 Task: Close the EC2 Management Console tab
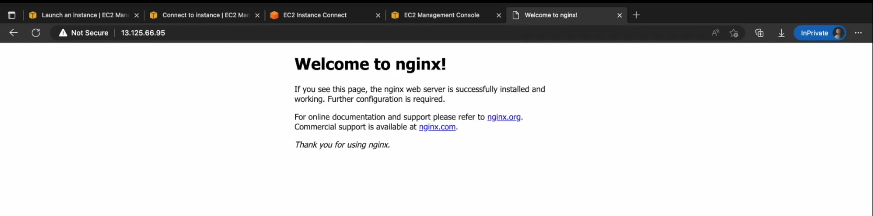(x=499, y=16)
